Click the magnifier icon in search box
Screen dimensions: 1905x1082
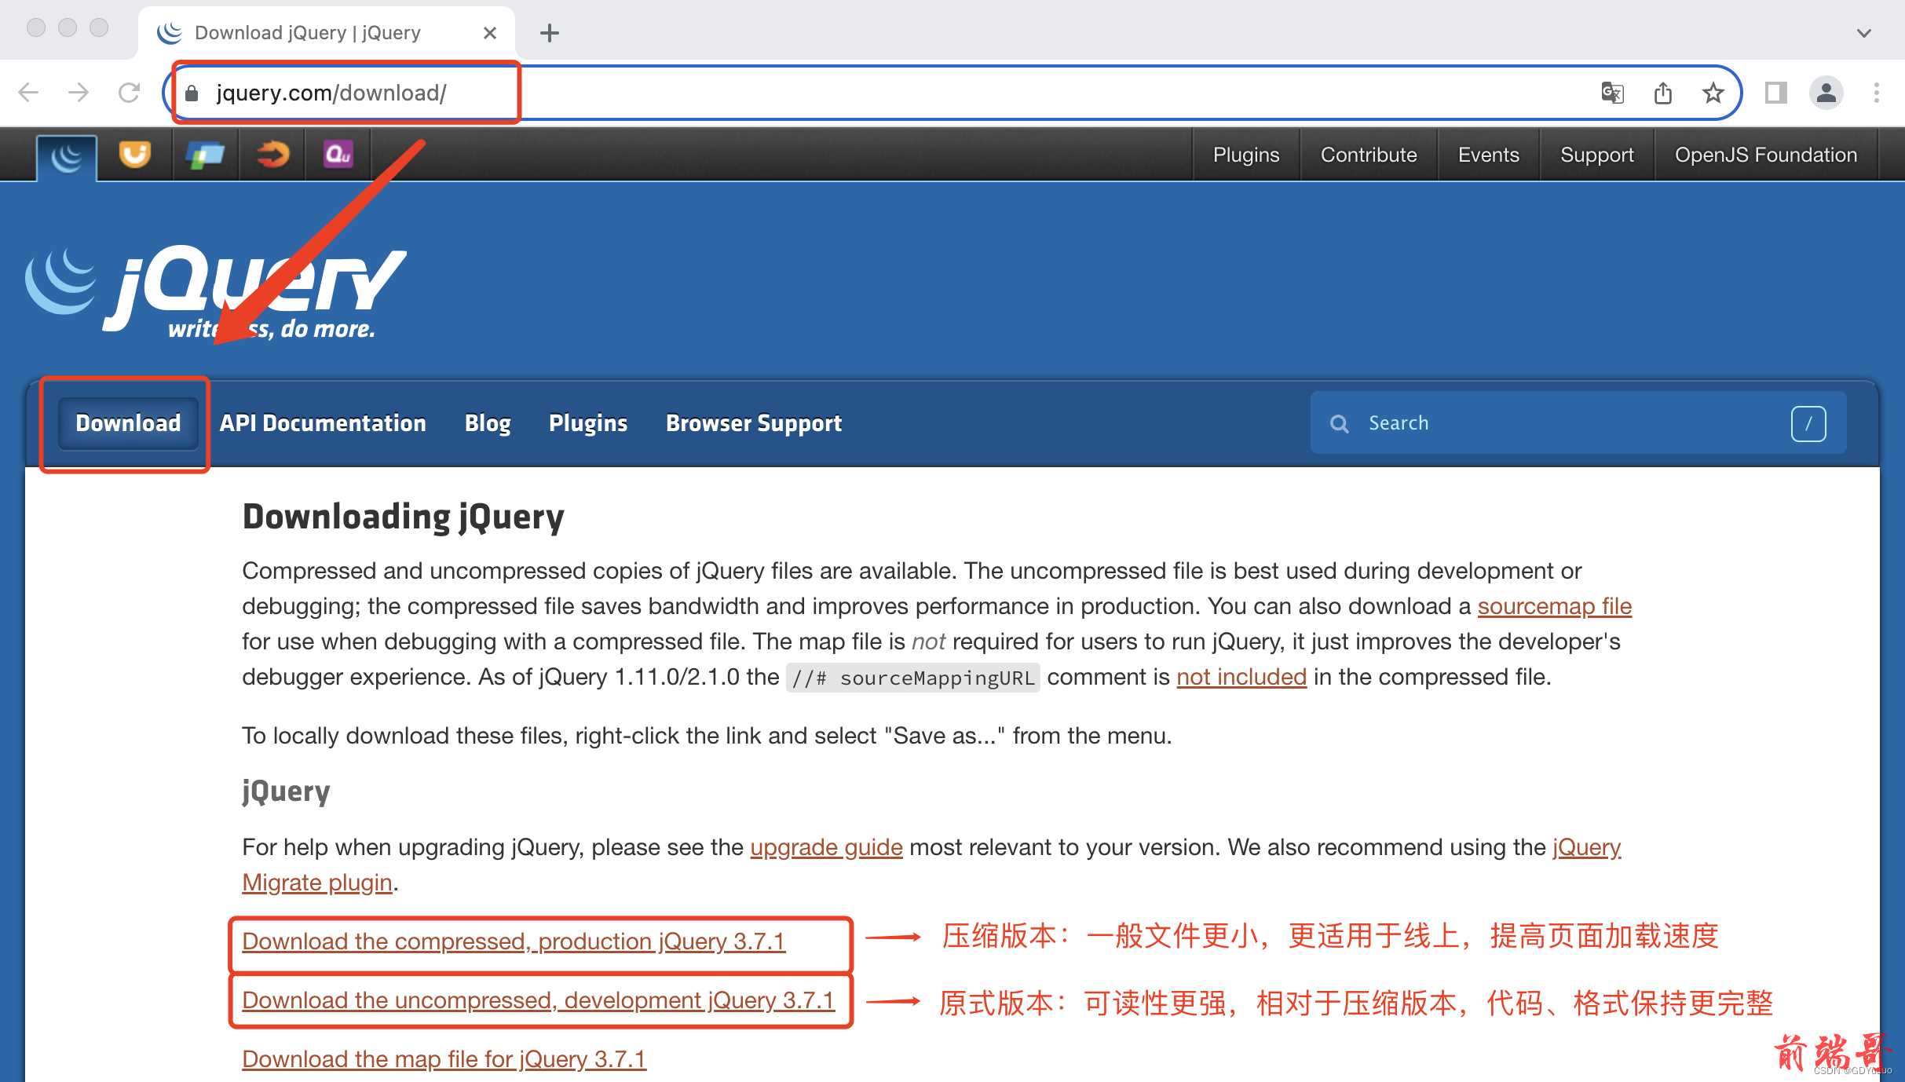coord(1339,423)
